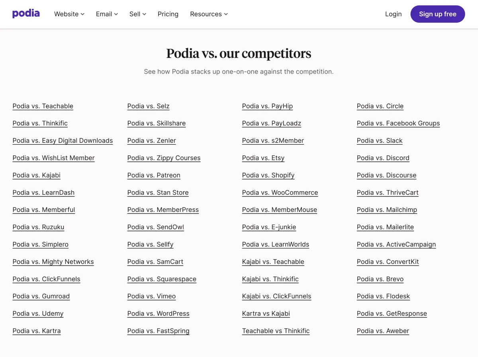Click the Login link
478x357 pixels.
pyautogui.click(x=393, y=14)
